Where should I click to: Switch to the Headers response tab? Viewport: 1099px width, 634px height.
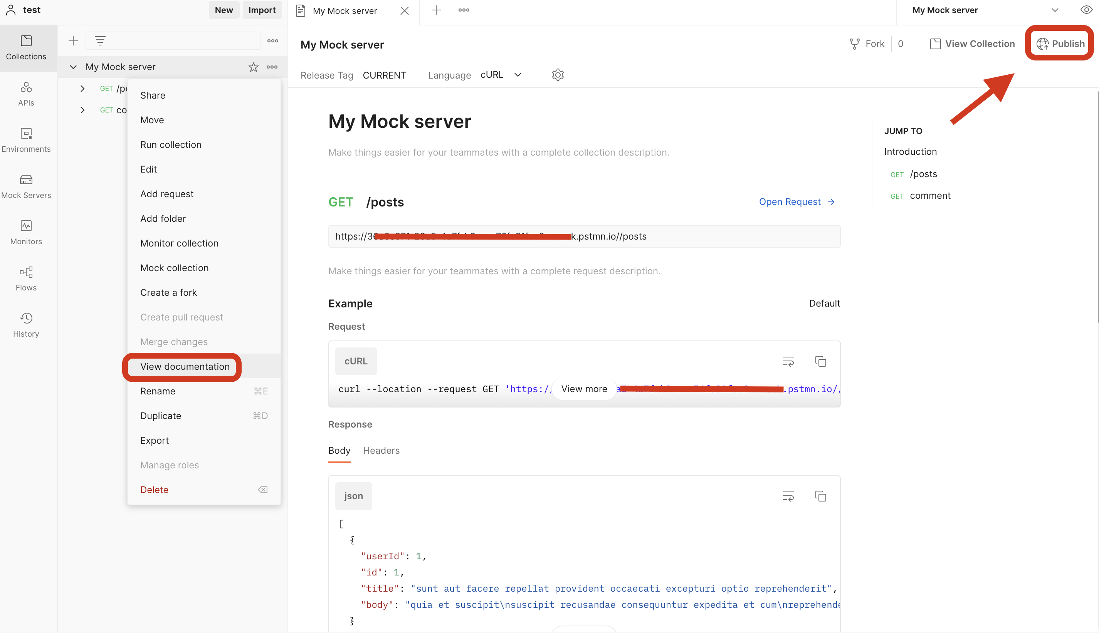point(381,450)
